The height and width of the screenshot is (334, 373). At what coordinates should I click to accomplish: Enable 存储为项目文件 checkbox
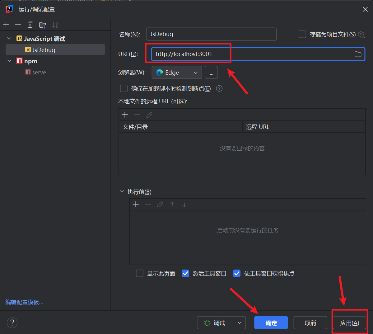(302, 34)
